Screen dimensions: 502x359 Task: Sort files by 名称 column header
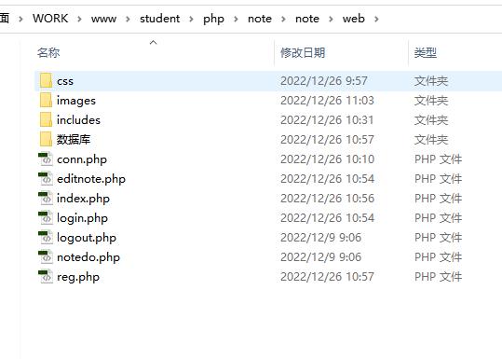tap(48, 52)
